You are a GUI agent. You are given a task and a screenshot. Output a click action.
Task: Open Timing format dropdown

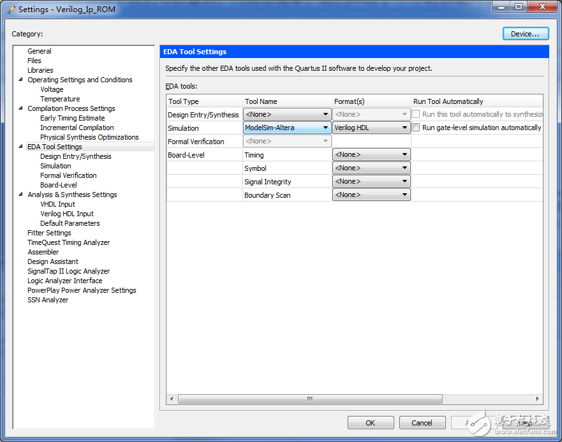(x=371, y=154)
